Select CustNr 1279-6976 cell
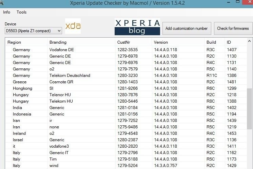Image resolution: width=253 pixels, height=169 pixels. click(128, 63)
